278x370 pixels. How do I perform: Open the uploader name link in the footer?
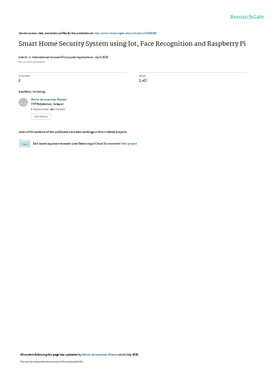tap(100, 354)
